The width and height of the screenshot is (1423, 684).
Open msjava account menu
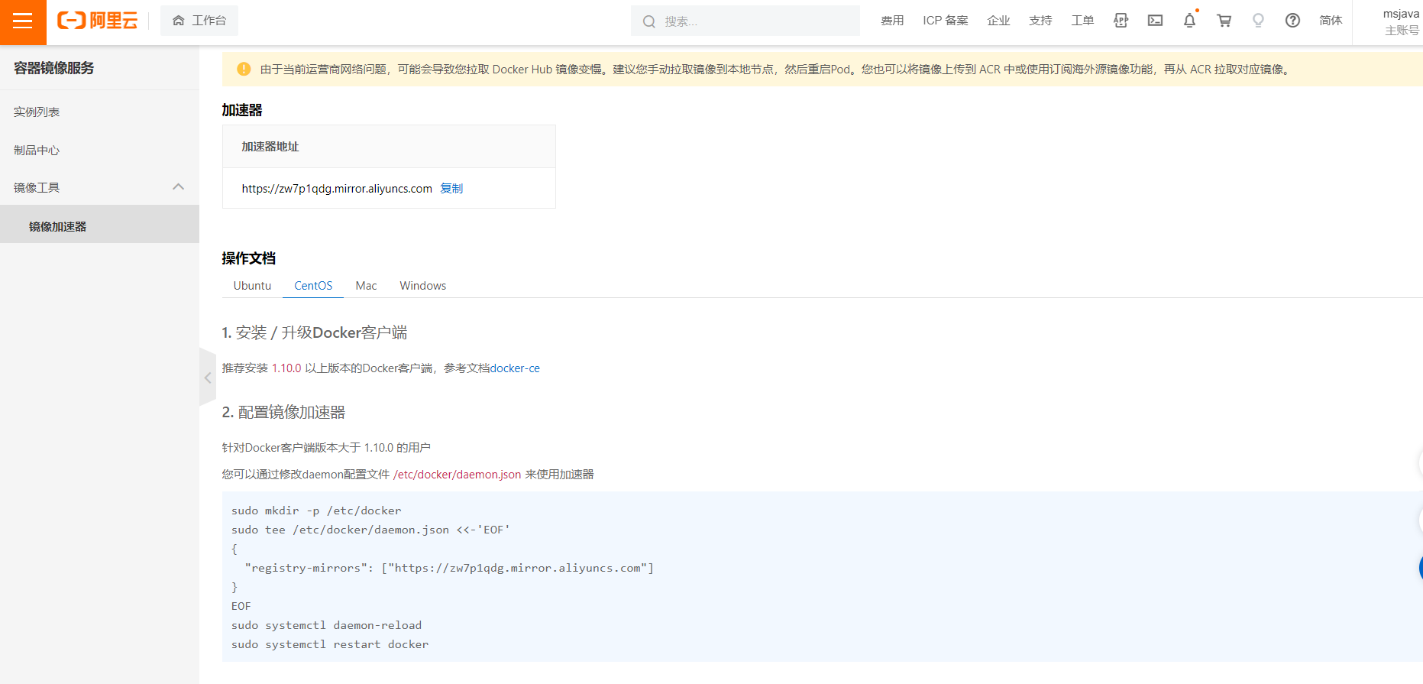tap(1400, 21)
